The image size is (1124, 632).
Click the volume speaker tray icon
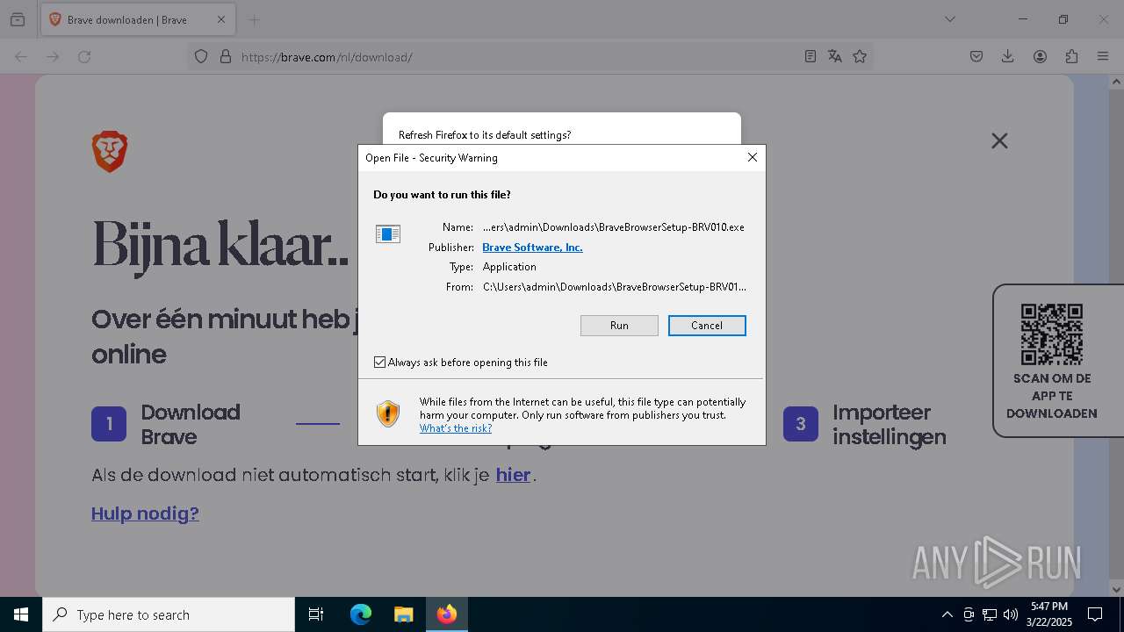[1010, 614]
